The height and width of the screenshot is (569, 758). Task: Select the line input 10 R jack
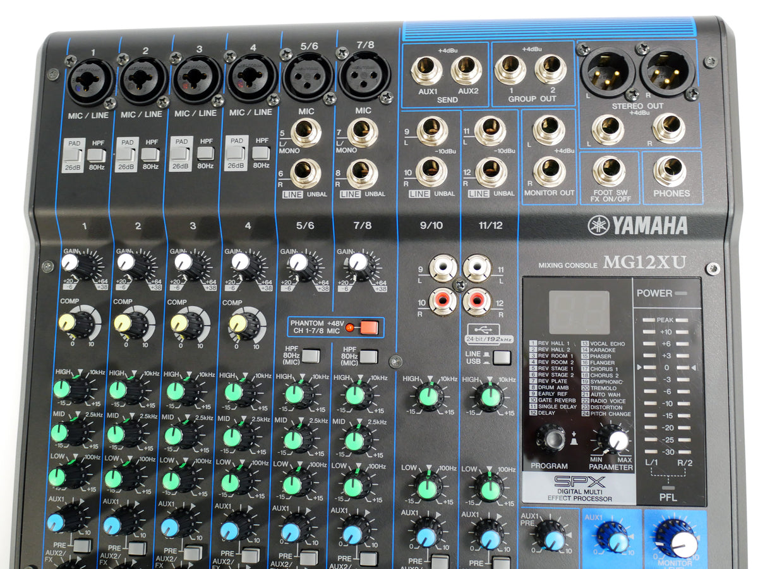[x=432, y=172]
